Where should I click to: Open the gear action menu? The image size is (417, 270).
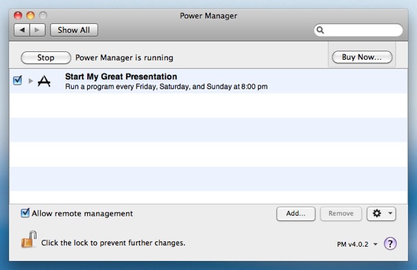click(x=381, y=214)
